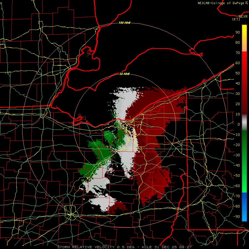The width and height of the screenshot is (249, 249).
Task: Click the gray zero-velocity segment of the color scale
Action: pos(244,123)
